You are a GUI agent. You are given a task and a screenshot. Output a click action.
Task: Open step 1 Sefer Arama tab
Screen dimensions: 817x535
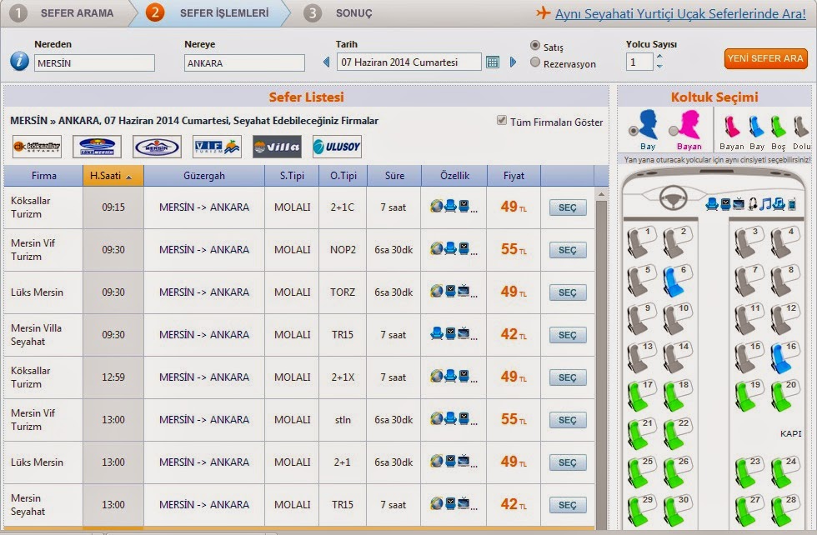(63, 13)
